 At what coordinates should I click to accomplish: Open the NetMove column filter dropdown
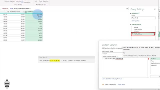coord(41,12)
